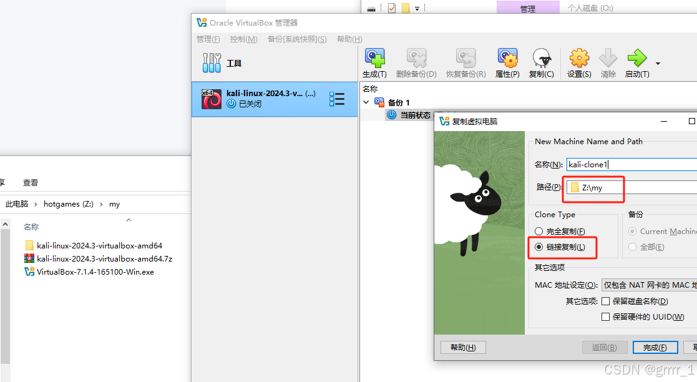
Task: Open the 备份[系统快照](S) menu
Action: click(x=297, y=39)
